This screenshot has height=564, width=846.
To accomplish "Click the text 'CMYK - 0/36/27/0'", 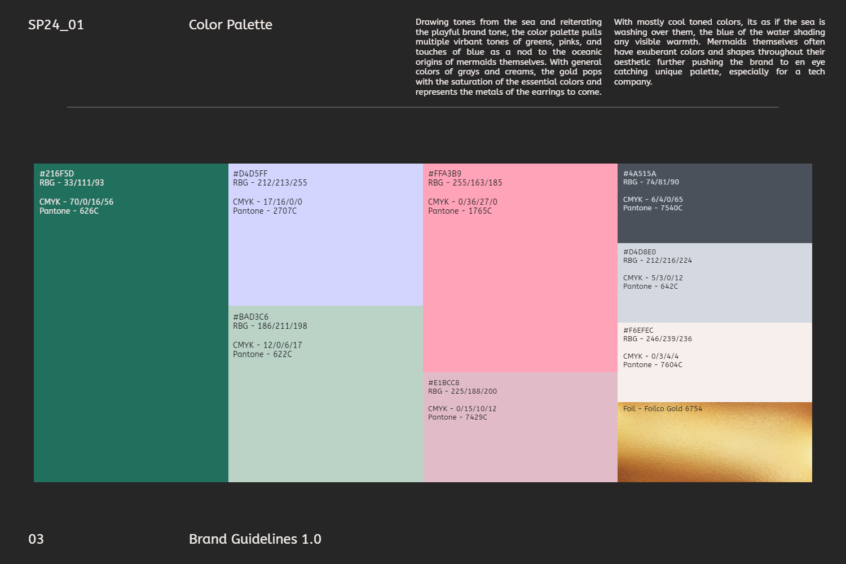I will pos(462,202).
